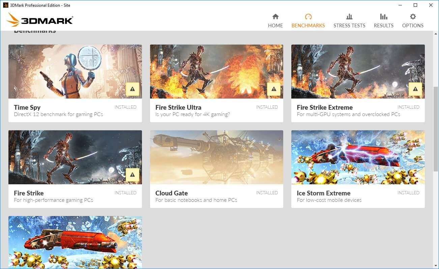Select the Ice Storm Extreme title

(324, 193)
